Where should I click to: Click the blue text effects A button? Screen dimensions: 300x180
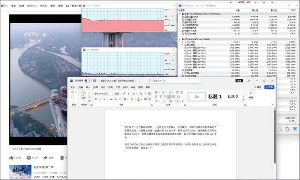coord(125,99)
